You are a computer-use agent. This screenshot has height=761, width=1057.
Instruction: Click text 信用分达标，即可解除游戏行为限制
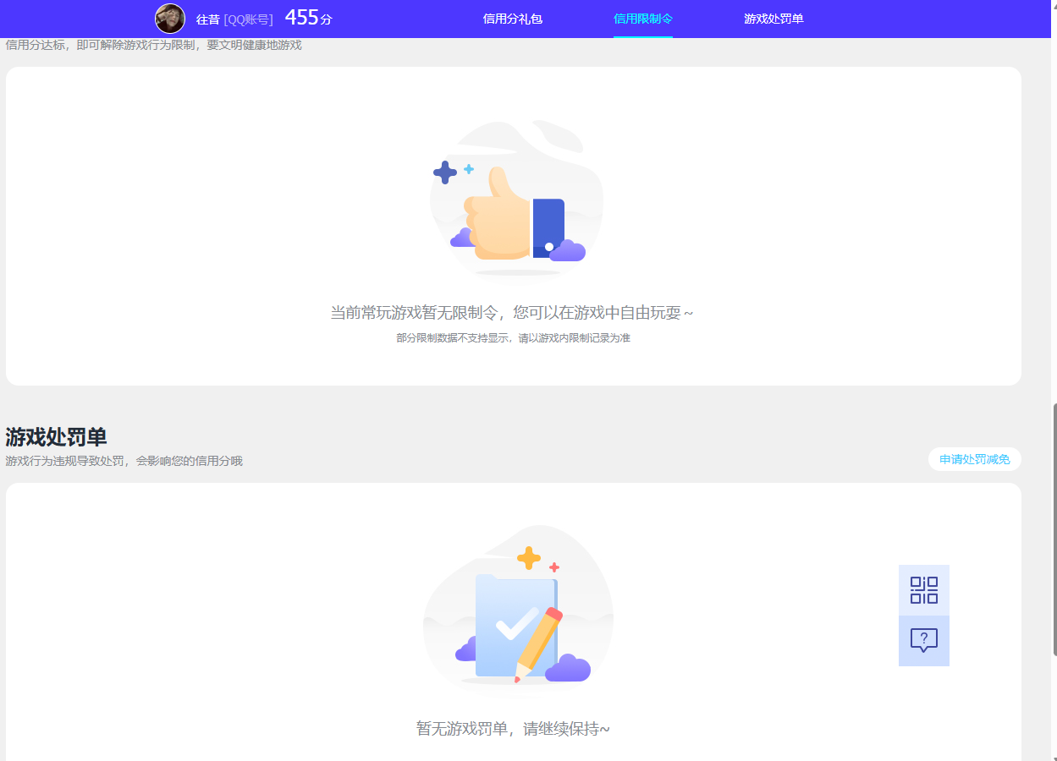(x=100, y=45)
